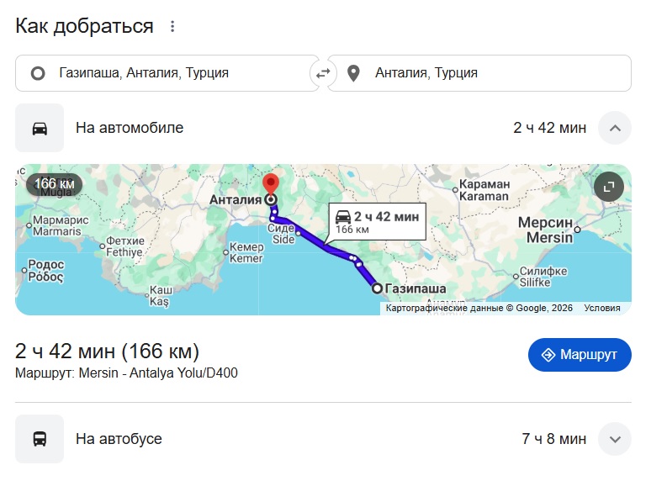Expand the map to fullscreen
Image resolution: width=651 pixels, height=481 pixels.
click(609, 187)
